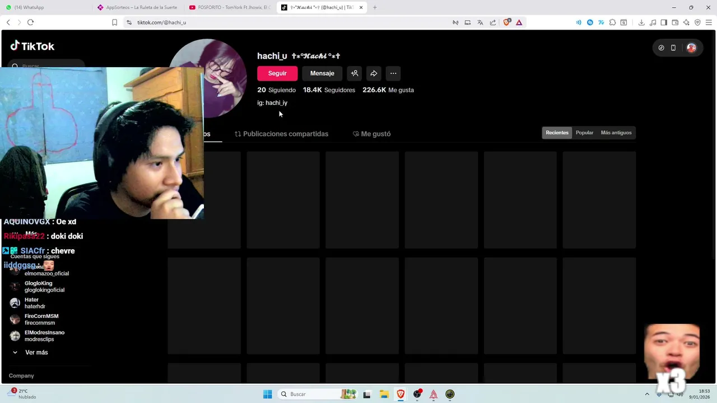
Task: Open the Brave VPN shield icon
Action: [697, 22]
